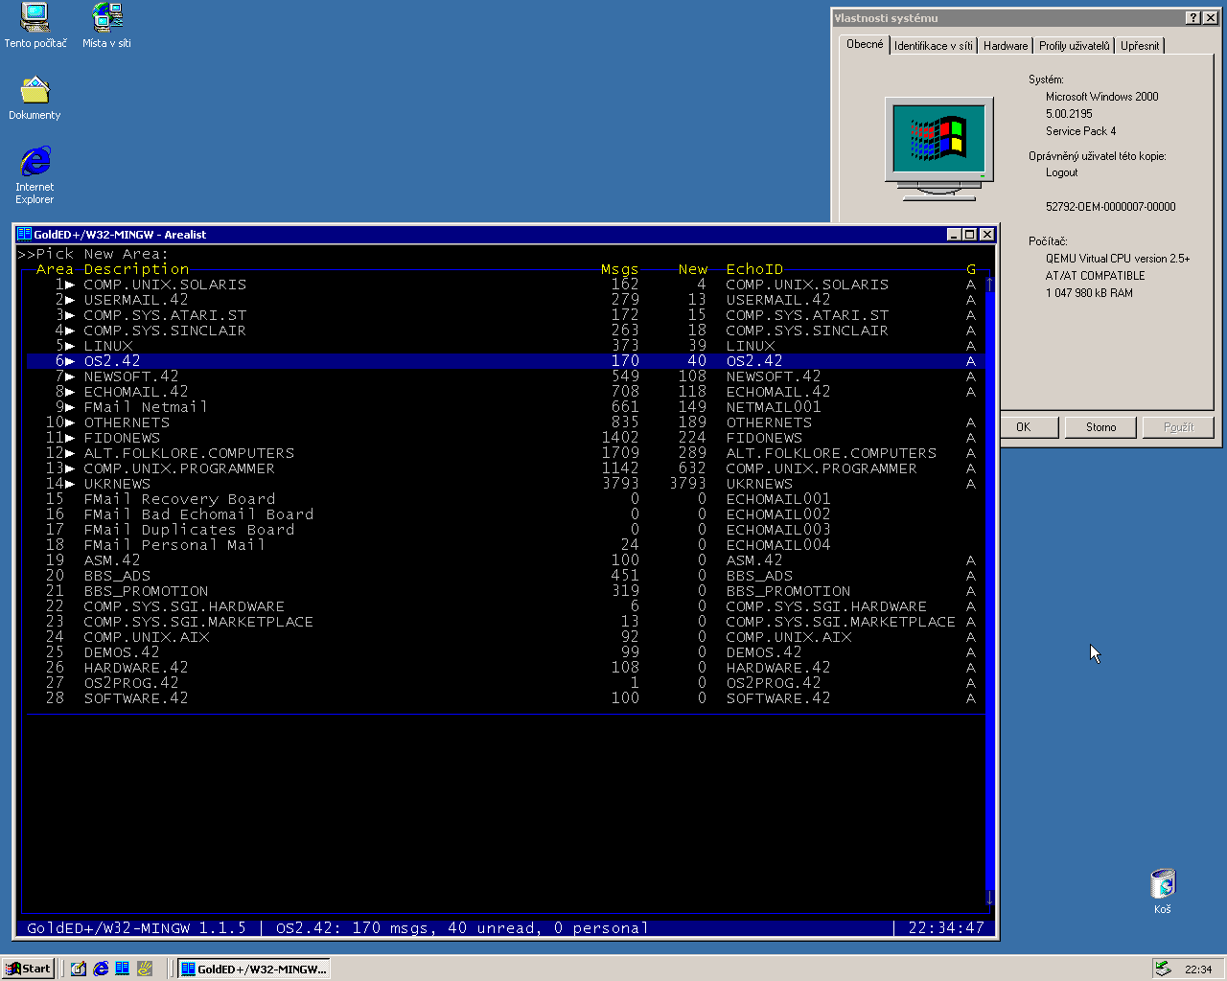Click the Storno button

[1100, 427]
